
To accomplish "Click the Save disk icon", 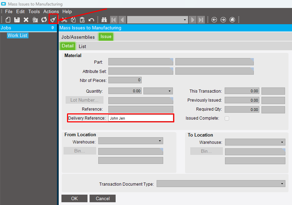I will pyautogui.click(x=17, y=20).
